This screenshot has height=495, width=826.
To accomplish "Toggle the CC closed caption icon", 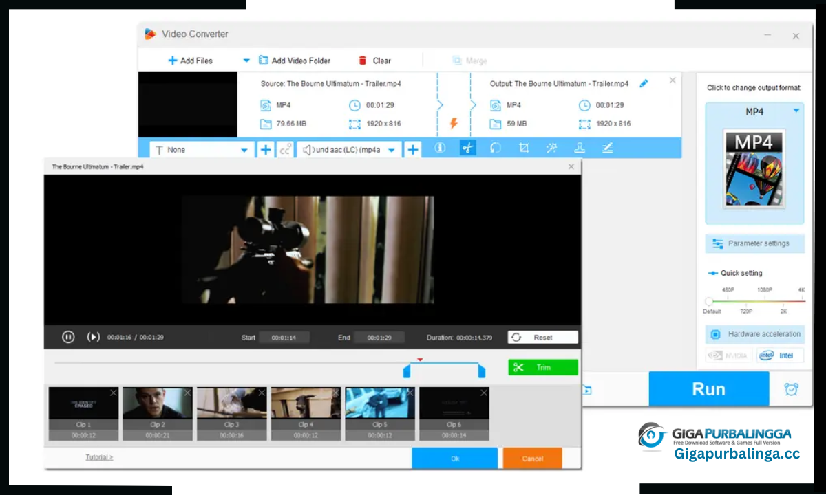I will [x=286, y=149].
